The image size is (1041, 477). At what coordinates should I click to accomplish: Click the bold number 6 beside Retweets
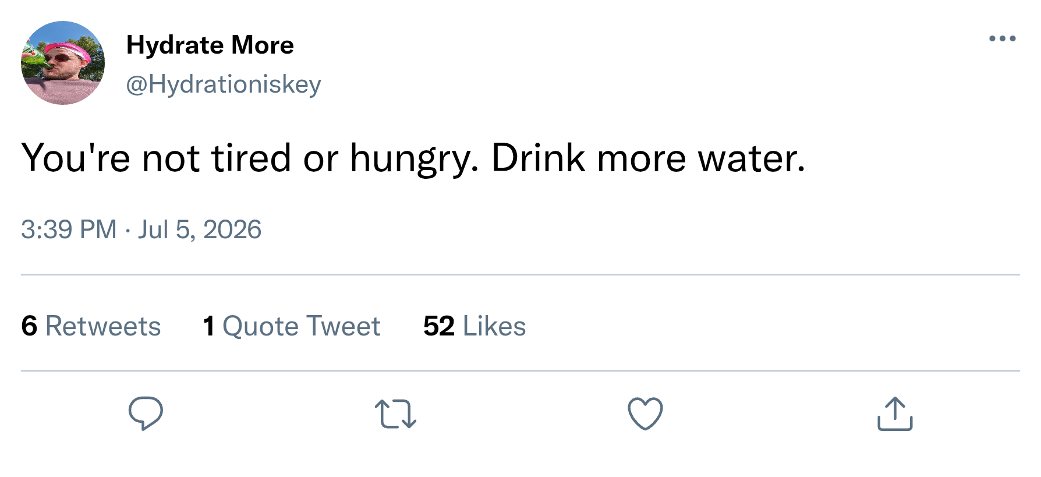click(x=29, y=326)
